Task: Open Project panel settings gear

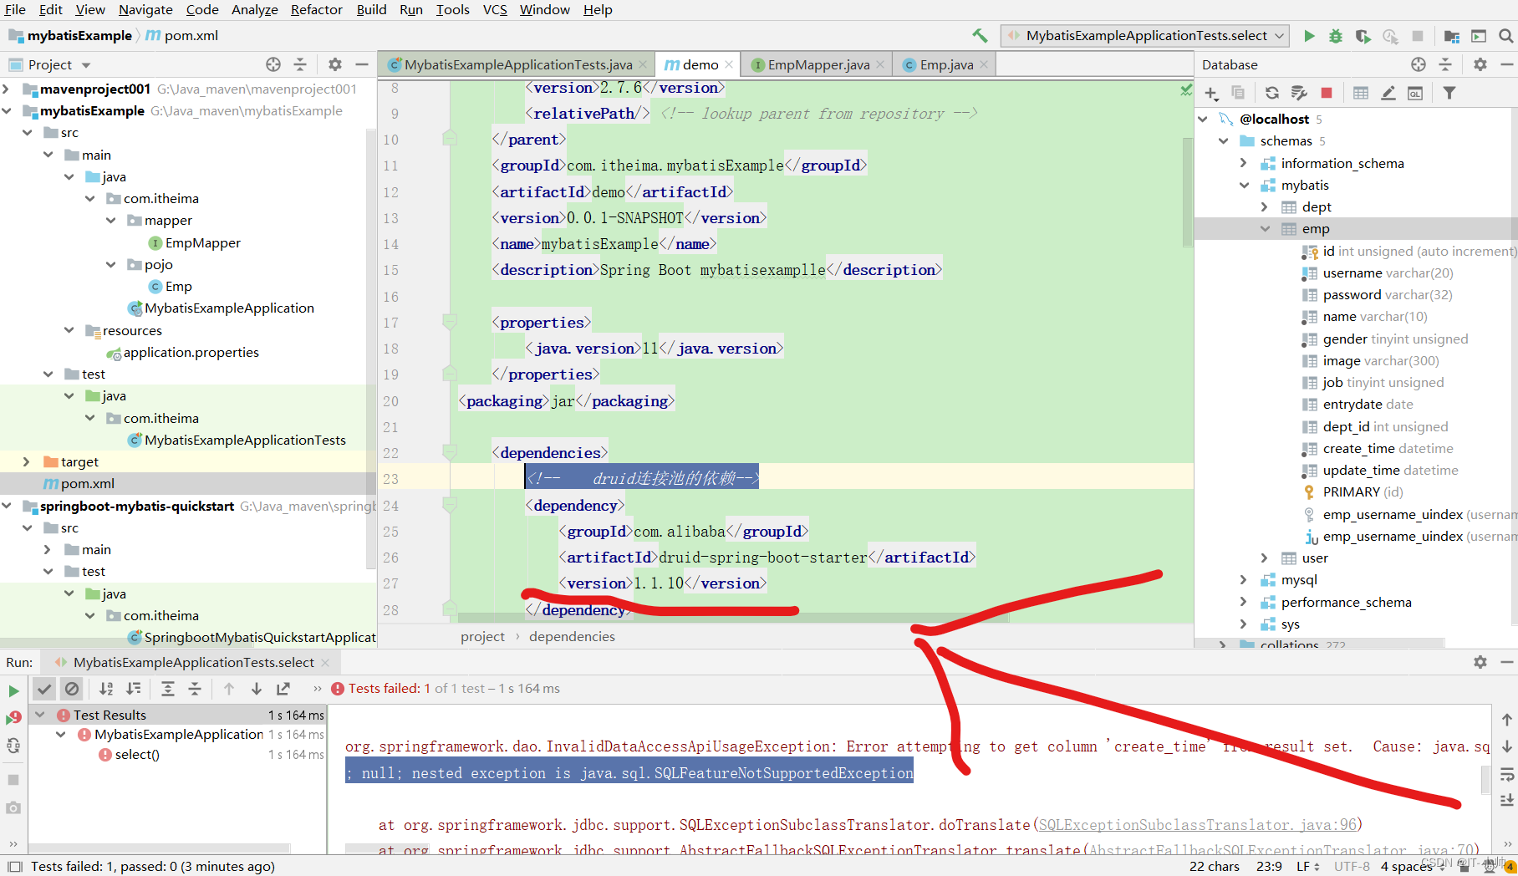Action: pyautogui.click(x=334, y=64)
